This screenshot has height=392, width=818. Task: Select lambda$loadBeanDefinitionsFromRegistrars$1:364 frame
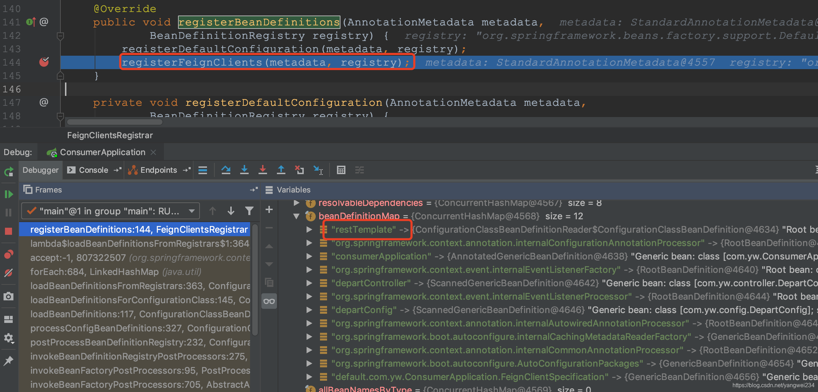pyautogui.click(x=140, y=244)
